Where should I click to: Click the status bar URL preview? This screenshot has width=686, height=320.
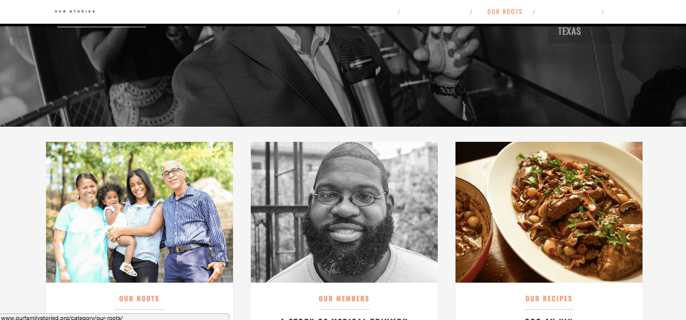point(115,317)
